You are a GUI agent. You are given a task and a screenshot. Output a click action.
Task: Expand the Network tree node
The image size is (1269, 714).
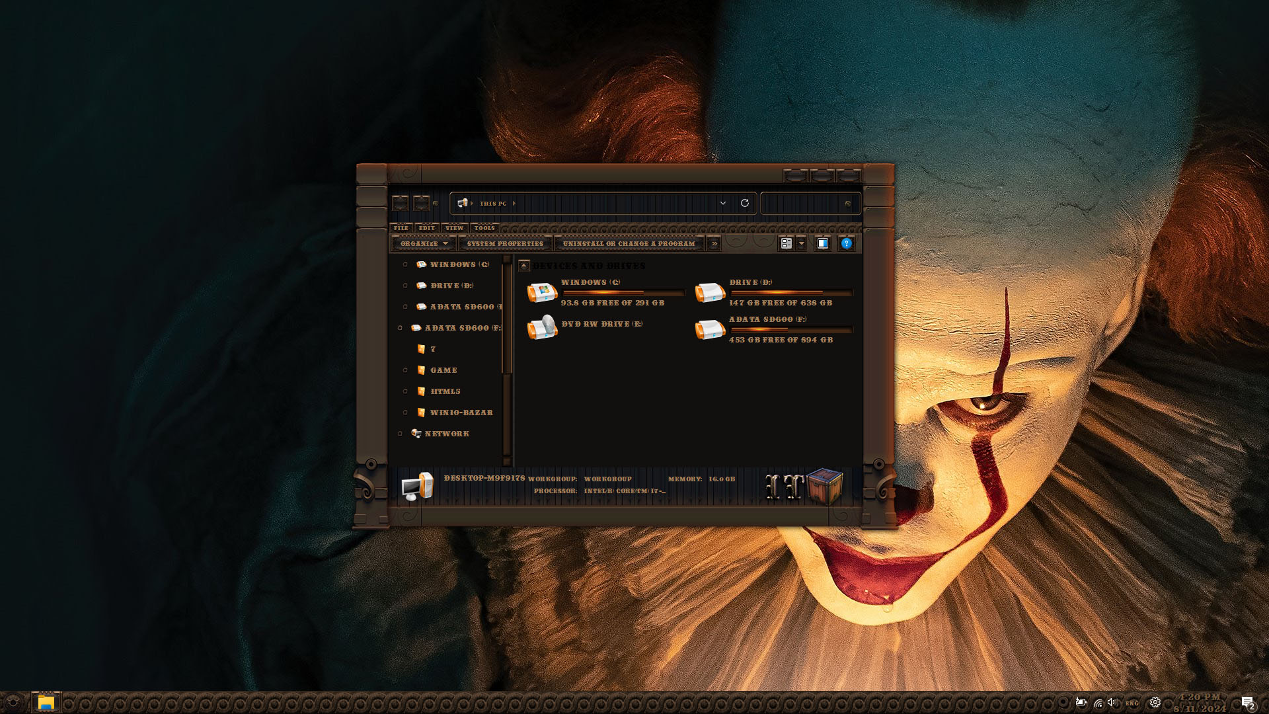(x=400, y=434)
